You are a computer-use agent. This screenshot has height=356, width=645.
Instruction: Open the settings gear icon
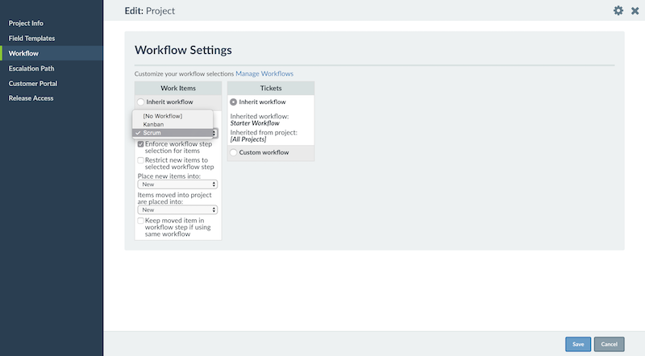point(618,10)
